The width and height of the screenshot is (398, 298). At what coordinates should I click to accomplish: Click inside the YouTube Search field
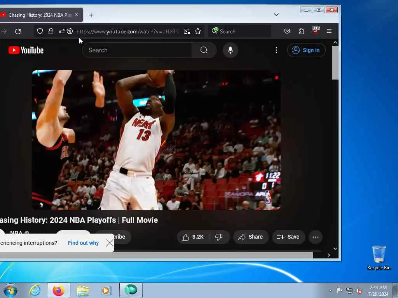137,50
